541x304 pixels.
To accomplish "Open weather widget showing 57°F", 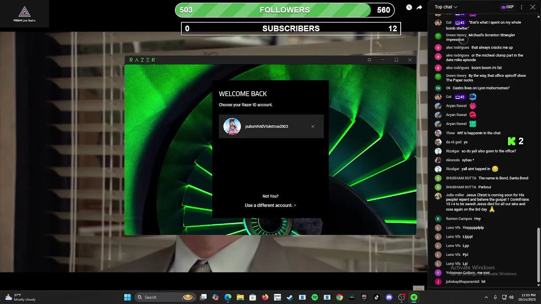I will tap(20, 297).
